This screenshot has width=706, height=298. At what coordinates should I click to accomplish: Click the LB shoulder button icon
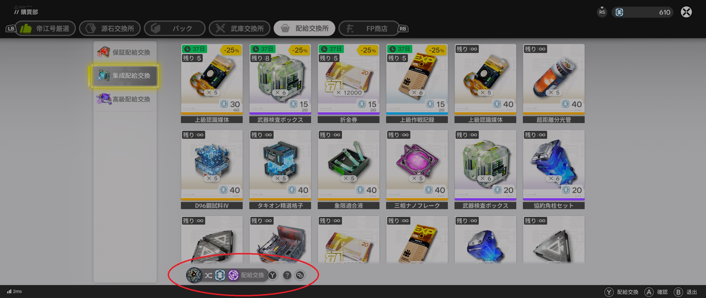click(x=11, y=29)
